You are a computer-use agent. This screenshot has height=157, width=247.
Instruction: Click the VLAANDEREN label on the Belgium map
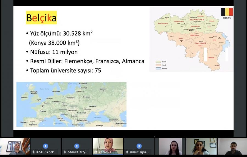click(x=197, y=20)
